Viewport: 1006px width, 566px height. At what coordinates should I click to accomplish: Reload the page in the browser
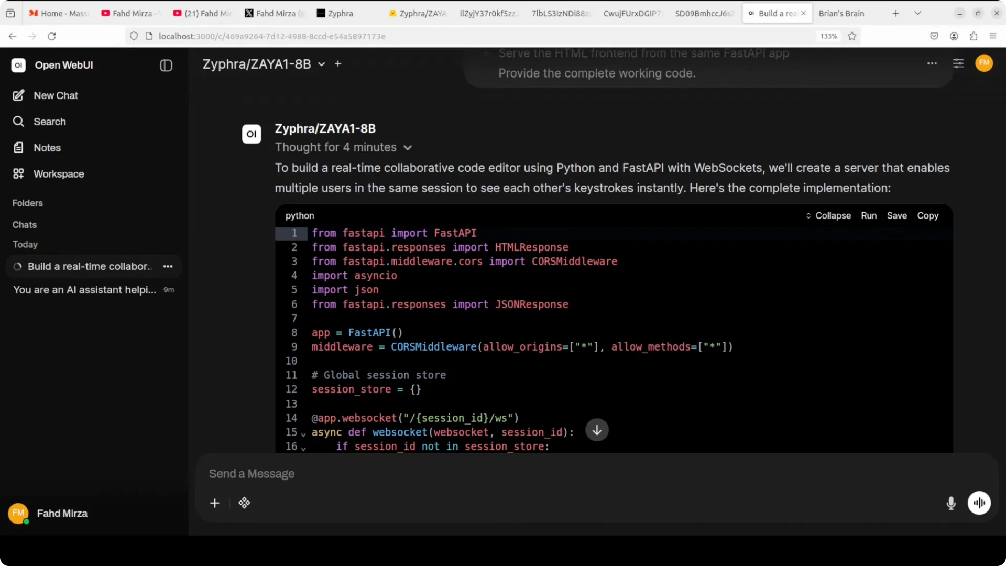click(51, 36)
